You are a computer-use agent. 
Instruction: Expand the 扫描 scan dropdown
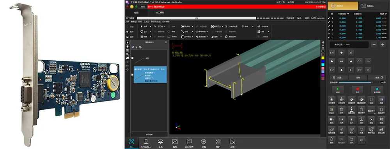pos(268,32)
